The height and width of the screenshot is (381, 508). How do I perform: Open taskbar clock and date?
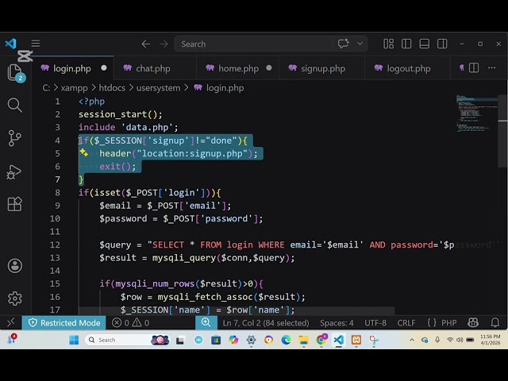(491, 340)
